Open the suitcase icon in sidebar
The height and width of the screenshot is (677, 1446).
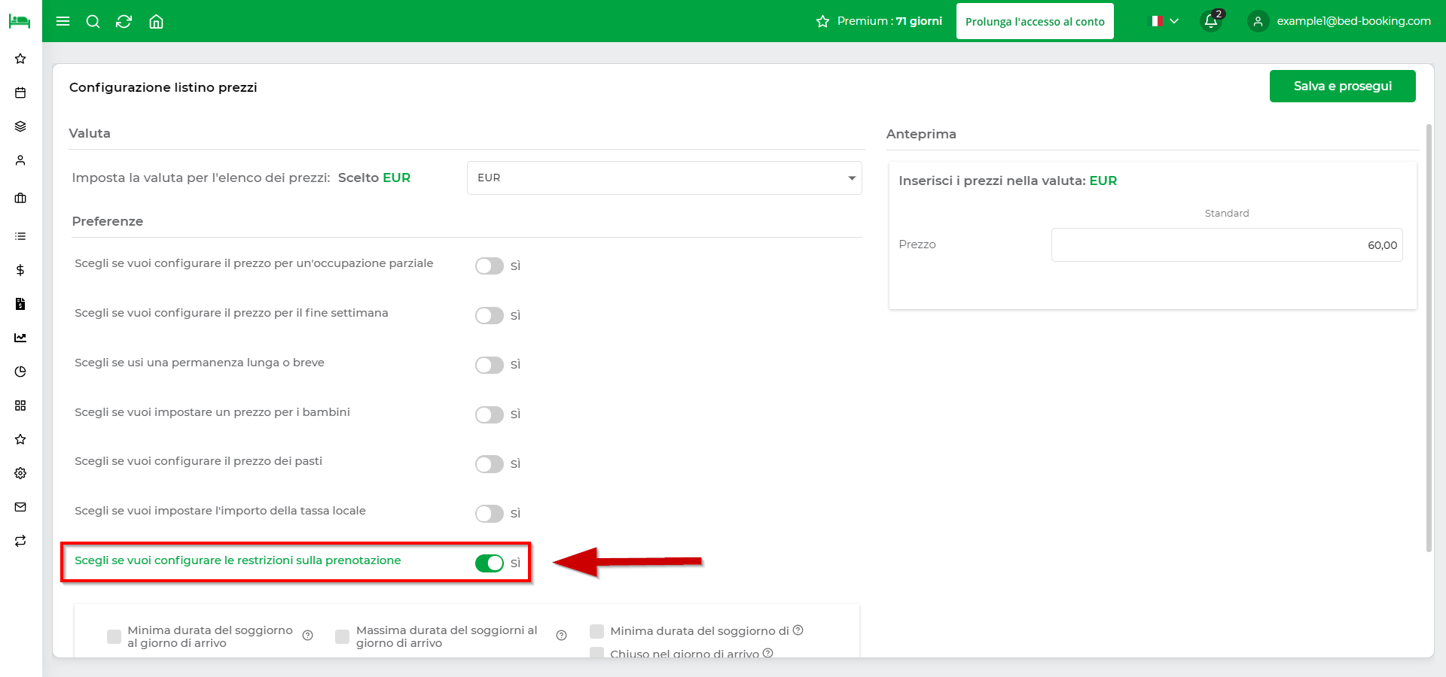coord(20,198)
